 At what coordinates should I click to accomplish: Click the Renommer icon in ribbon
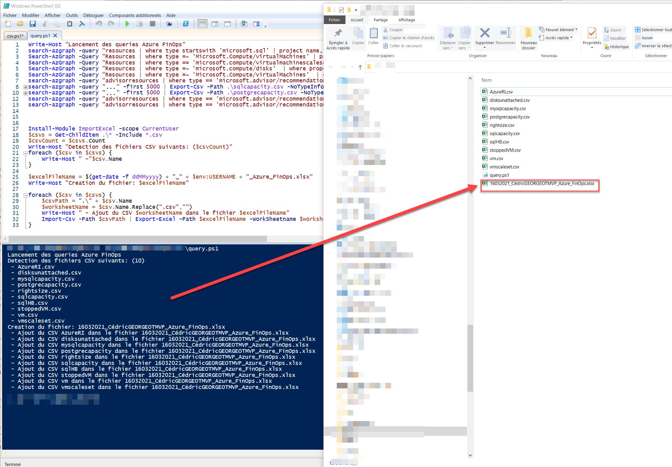coord(506,33)
